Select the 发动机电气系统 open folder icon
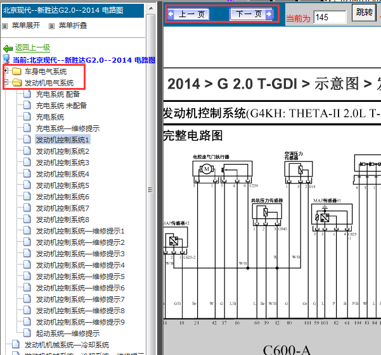 (x=16, y=83)
